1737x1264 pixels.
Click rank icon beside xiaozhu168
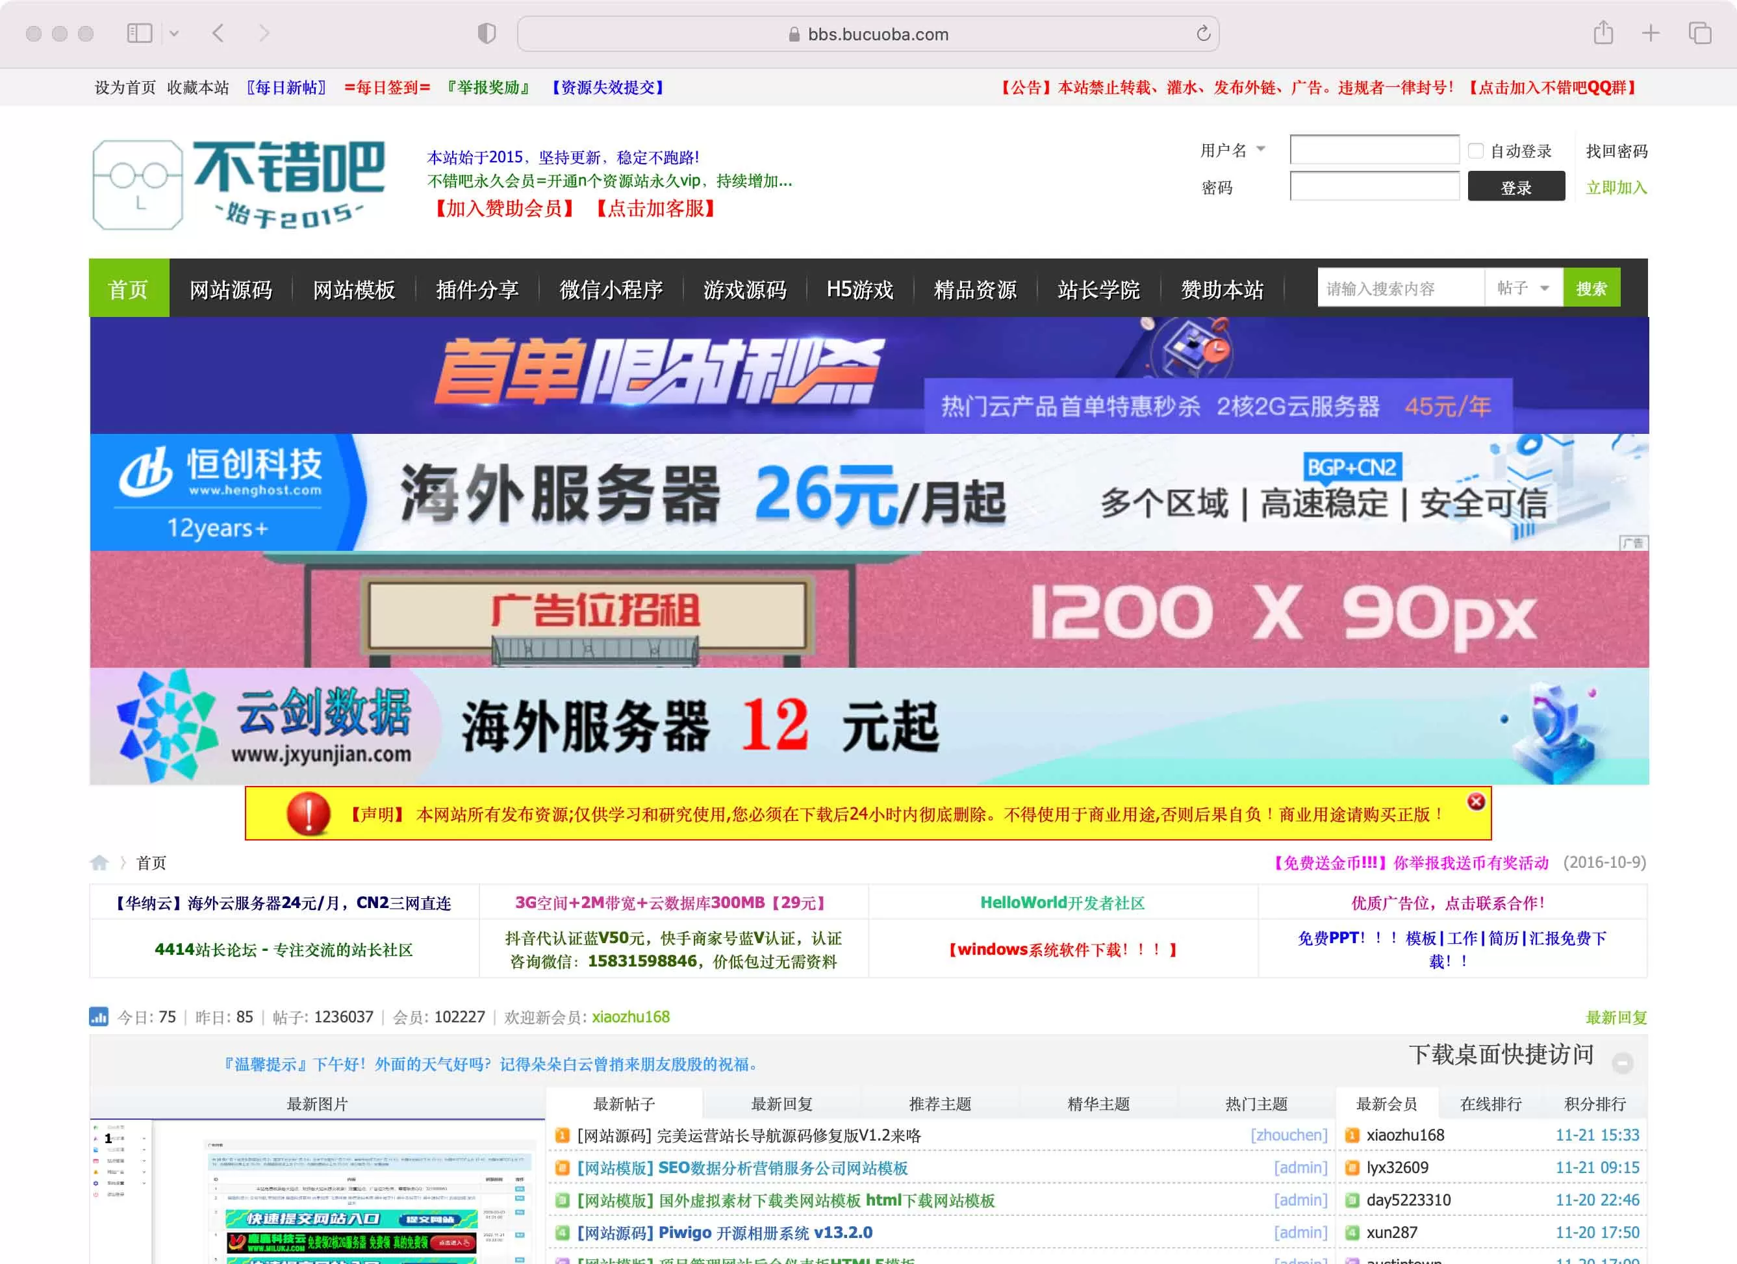point(1352,1135)
